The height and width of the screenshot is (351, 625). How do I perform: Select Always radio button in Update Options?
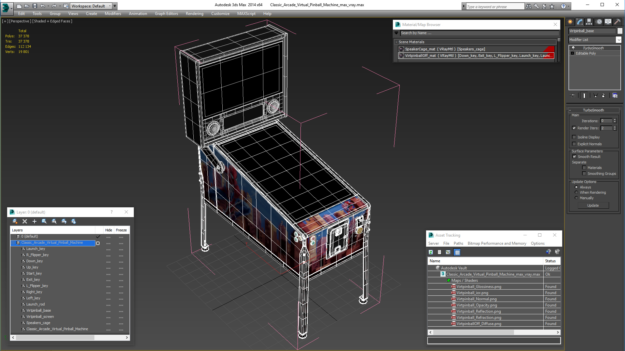[576, 187]
